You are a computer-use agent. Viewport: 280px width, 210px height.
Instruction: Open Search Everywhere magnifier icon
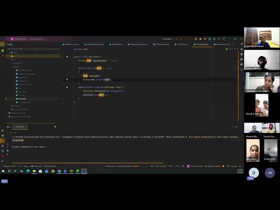pyautogui.click(x=219, y=39)
